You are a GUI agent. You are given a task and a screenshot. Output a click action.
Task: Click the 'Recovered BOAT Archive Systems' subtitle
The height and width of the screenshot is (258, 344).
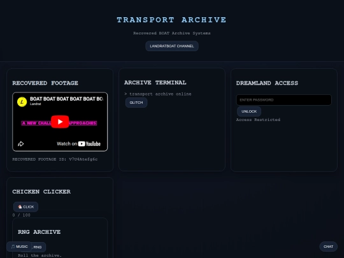tap(172, 33)
